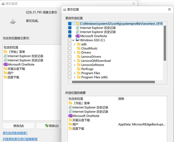Click the LenovoDrivers folder icon
Screen dimensions: 174x142
(79, 56)
